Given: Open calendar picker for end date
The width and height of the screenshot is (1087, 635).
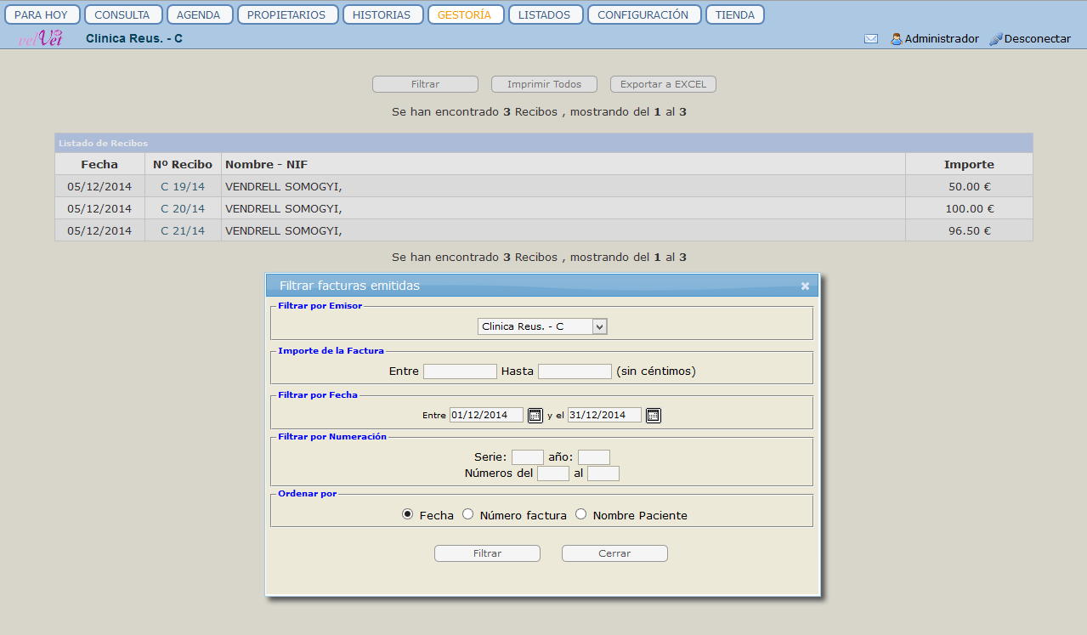Looking at the screenshot, I should pos(653,415).
